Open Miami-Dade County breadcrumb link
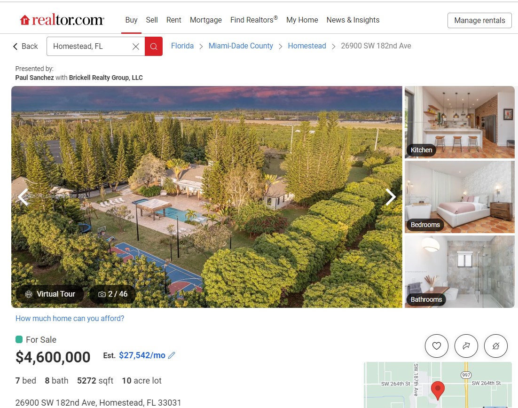This screenshot has width=518, height=408. click(241, 46)
